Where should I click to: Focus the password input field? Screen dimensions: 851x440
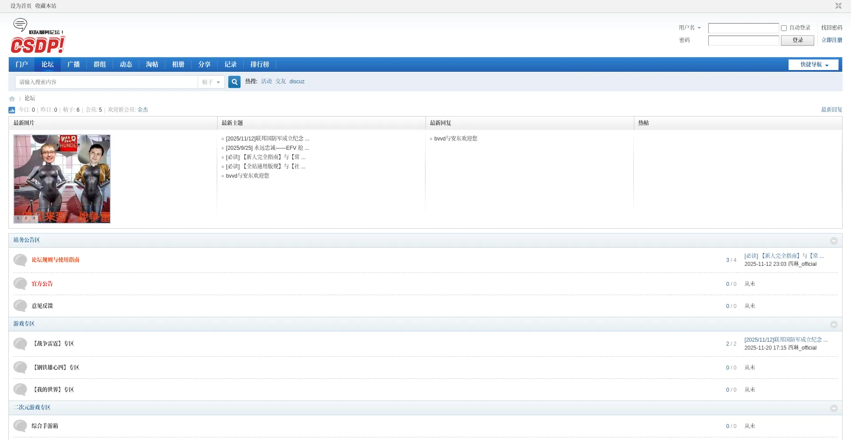743,41
